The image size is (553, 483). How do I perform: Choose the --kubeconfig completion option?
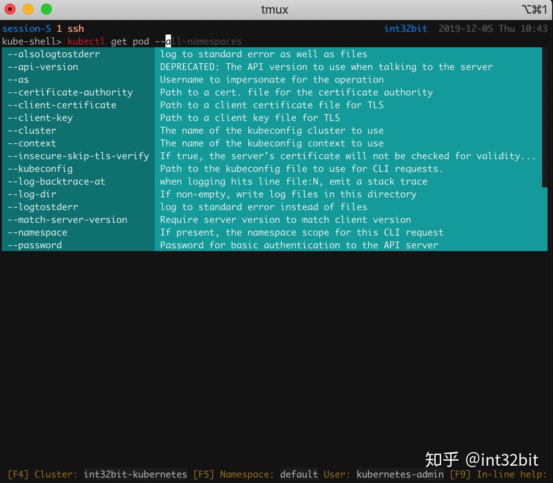tap(40, 168)
